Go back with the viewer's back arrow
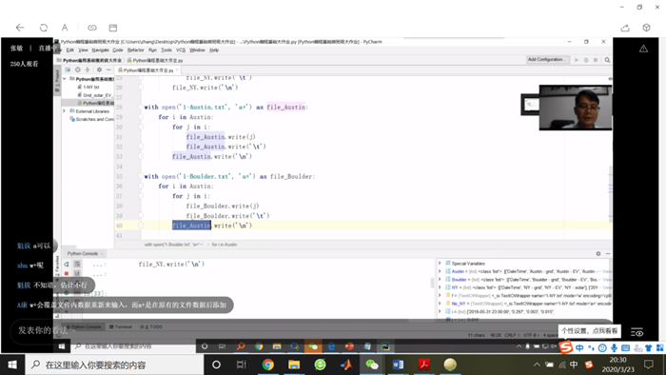Screen dimensions: 666x375 (20, 28)
